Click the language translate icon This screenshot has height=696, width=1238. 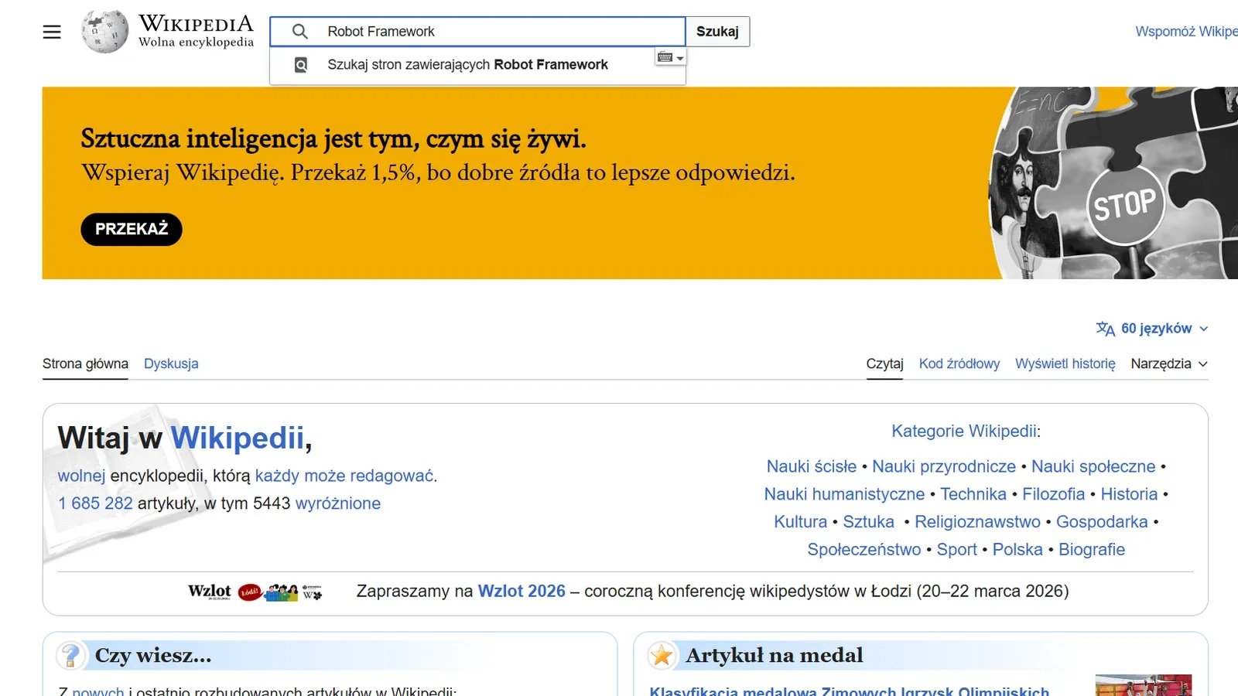(x=1106, y=329)
